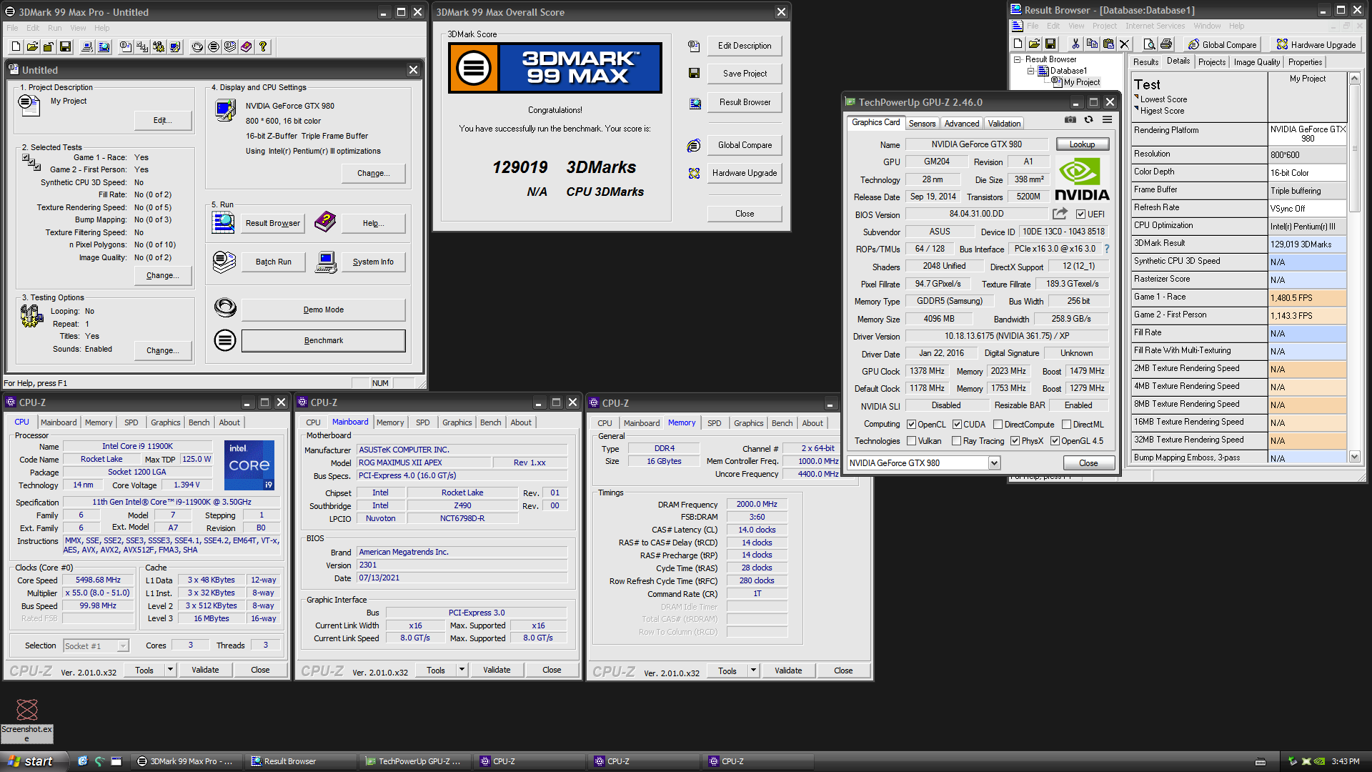Click the Delete X icon in Result Browser toolbar
This screenshot has height=772, width=1372.
point(1124,44)
